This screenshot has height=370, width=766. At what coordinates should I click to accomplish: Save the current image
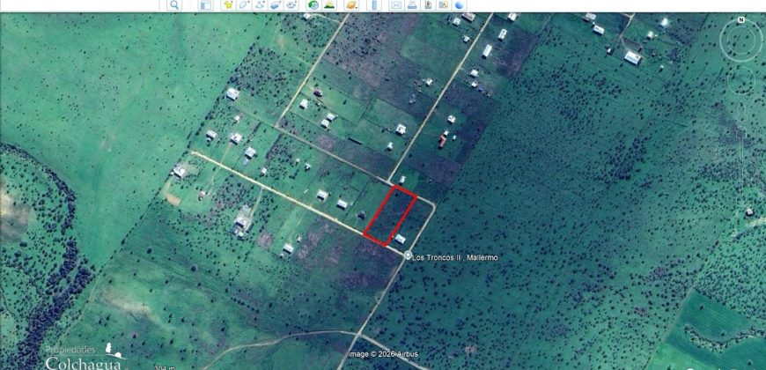(x=428, y=5)
